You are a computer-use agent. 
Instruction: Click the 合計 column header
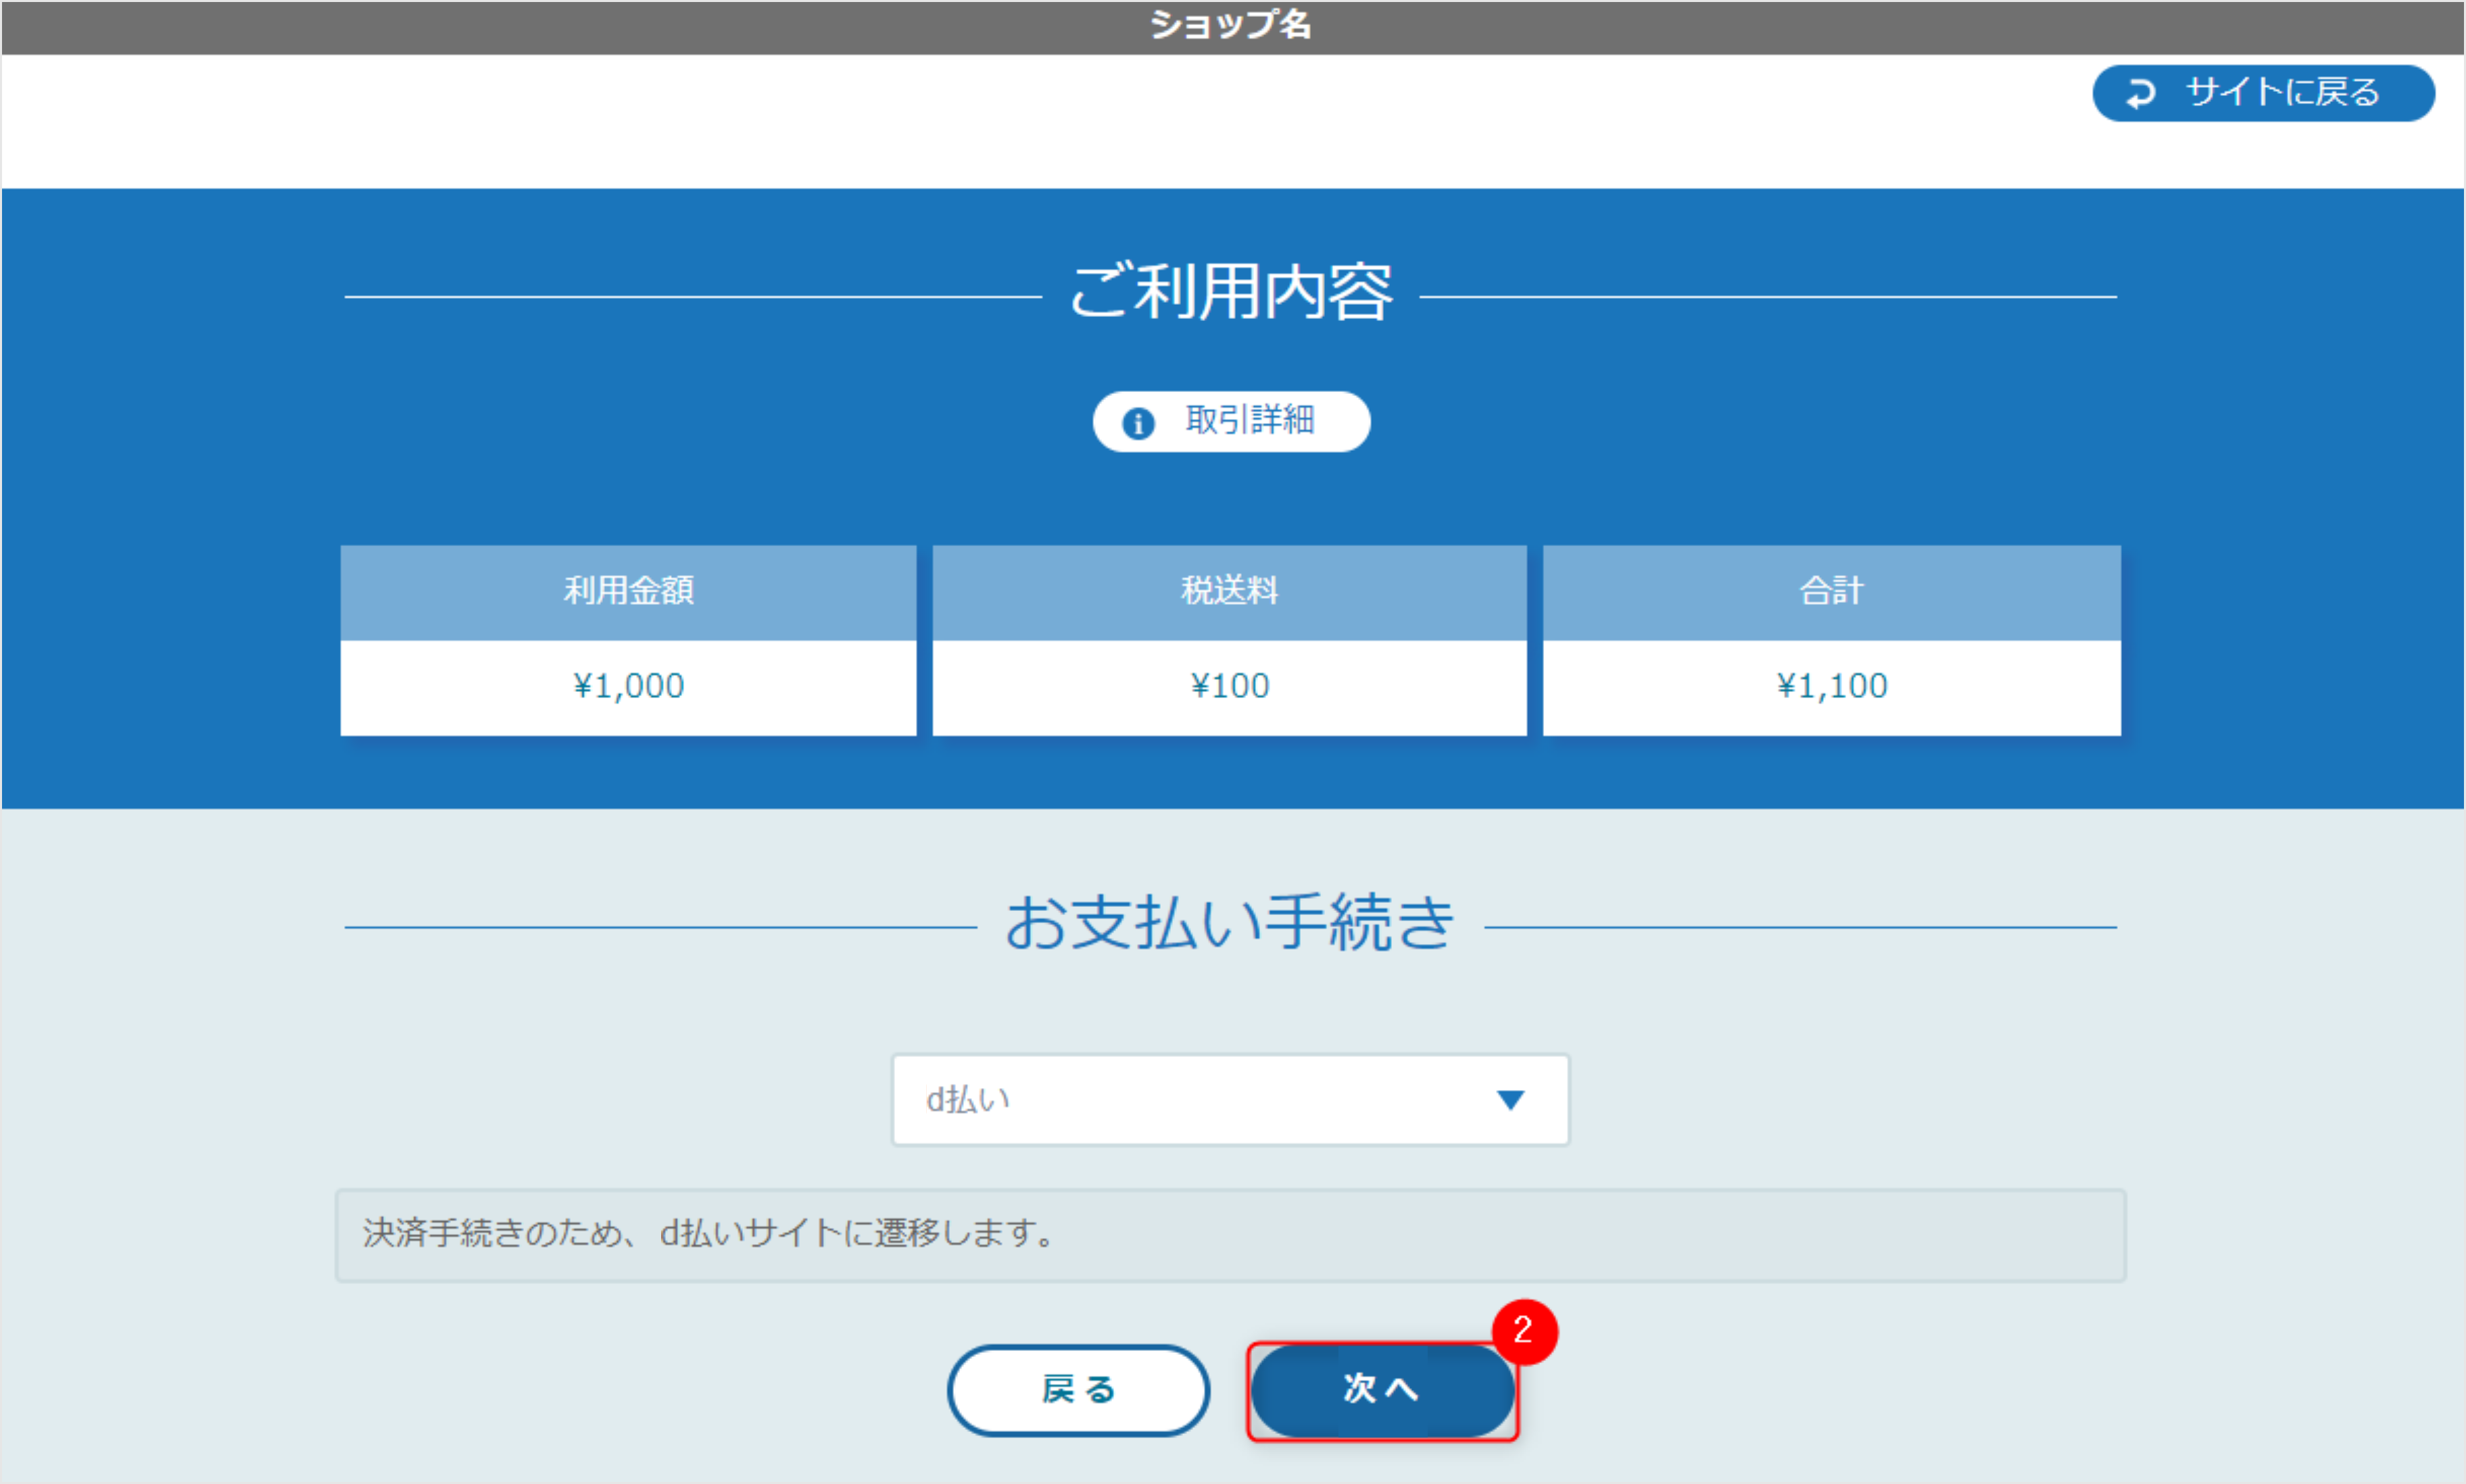(1831, 591)
